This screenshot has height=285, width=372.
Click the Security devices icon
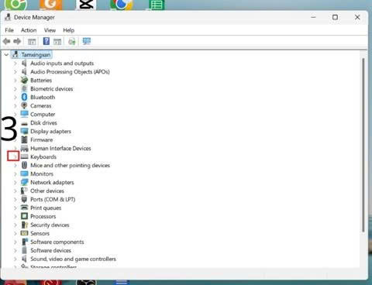click(24, 225)
